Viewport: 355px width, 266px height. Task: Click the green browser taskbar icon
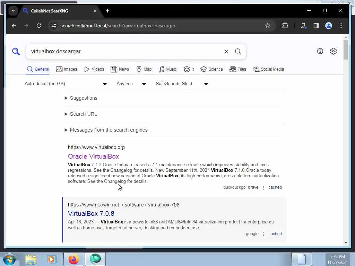click(95, 259)
